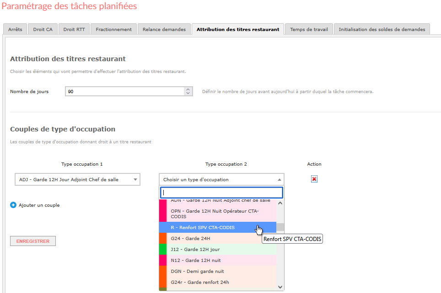
Task: Open the Type occupation 1 dropdown
Action: (x=77, y=180)
